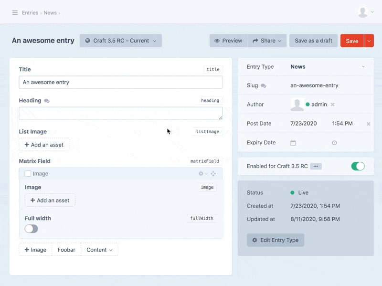Open the Expiry Date time picker
Screen dimensions: 382x286
click(334, 143)
